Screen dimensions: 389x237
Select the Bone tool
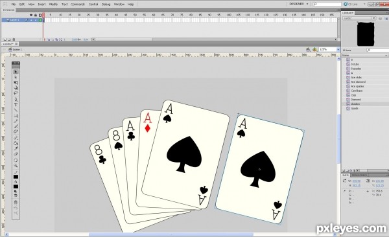(16, 138)
